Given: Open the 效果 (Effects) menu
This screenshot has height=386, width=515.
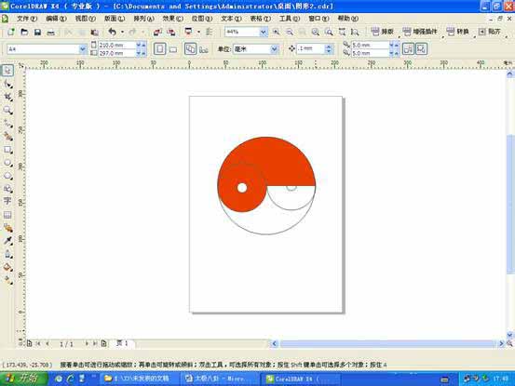Looking at the screenshot, I should (173, 19).
